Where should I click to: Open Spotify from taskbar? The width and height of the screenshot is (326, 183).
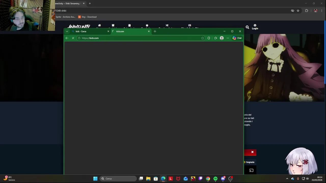[215, 179]
